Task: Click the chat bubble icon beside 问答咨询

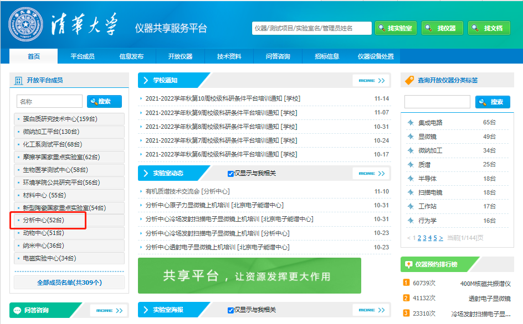Action: [x=17, y=310]
